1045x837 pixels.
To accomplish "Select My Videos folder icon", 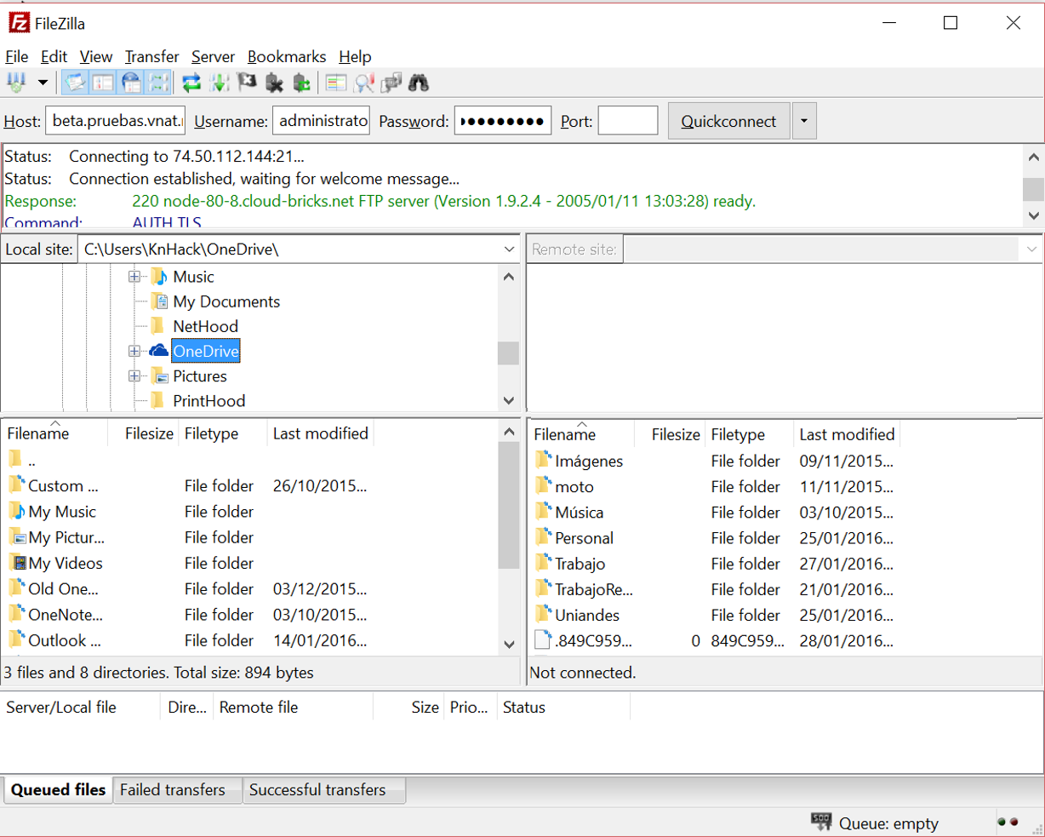I will click(x=17, y=562).
